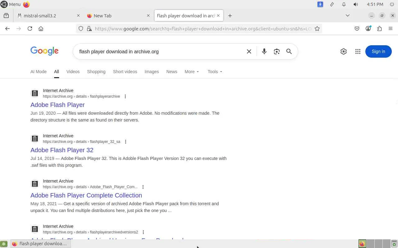Image resolution: width=398 pixels, height=248 pixels.
Task: Click the forward navigation arrow
Action: [x=19, y=29]
